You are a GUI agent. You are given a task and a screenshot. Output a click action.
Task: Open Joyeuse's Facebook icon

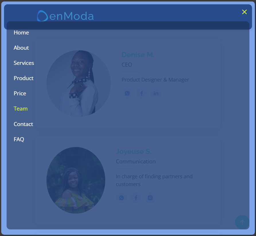[136, 198]
